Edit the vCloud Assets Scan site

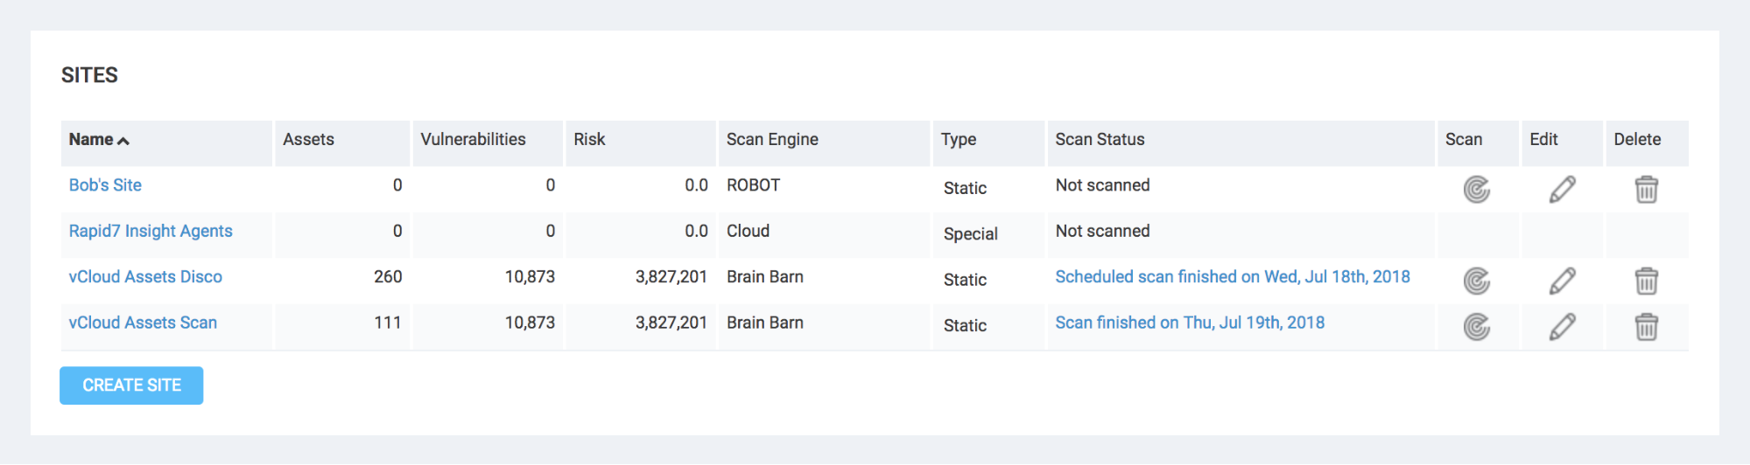(1562, 327)
